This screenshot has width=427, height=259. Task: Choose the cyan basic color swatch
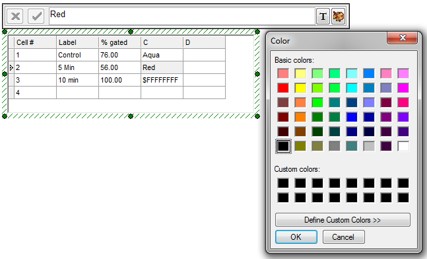352,88
